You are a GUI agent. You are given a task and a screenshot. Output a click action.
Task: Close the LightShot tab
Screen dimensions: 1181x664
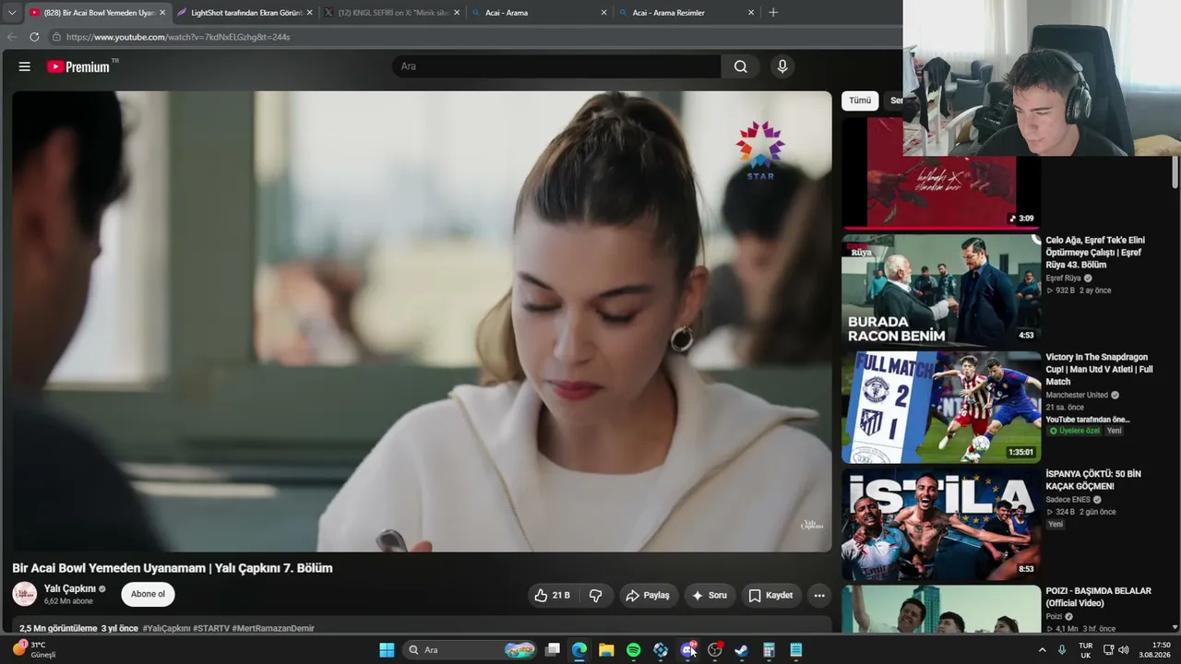[x=309, y=13]
